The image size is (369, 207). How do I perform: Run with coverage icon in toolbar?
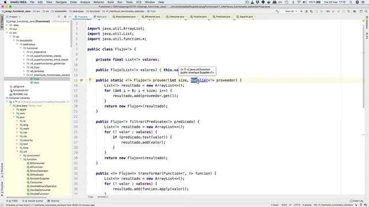point(311,11)
